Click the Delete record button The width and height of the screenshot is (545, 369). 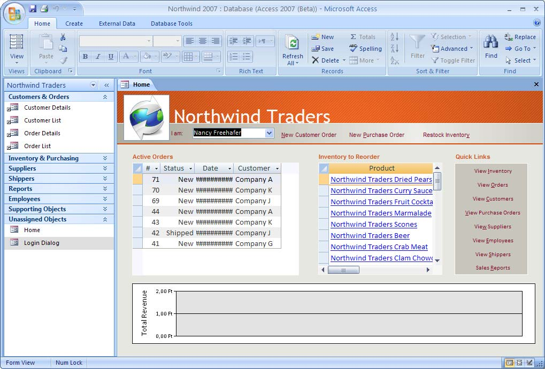point(326,60)
